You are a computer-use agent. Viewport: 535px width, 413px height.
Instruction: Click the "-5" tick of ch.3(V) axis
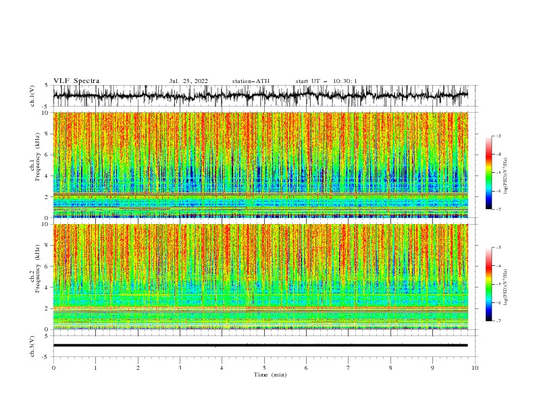pos(46,357)
